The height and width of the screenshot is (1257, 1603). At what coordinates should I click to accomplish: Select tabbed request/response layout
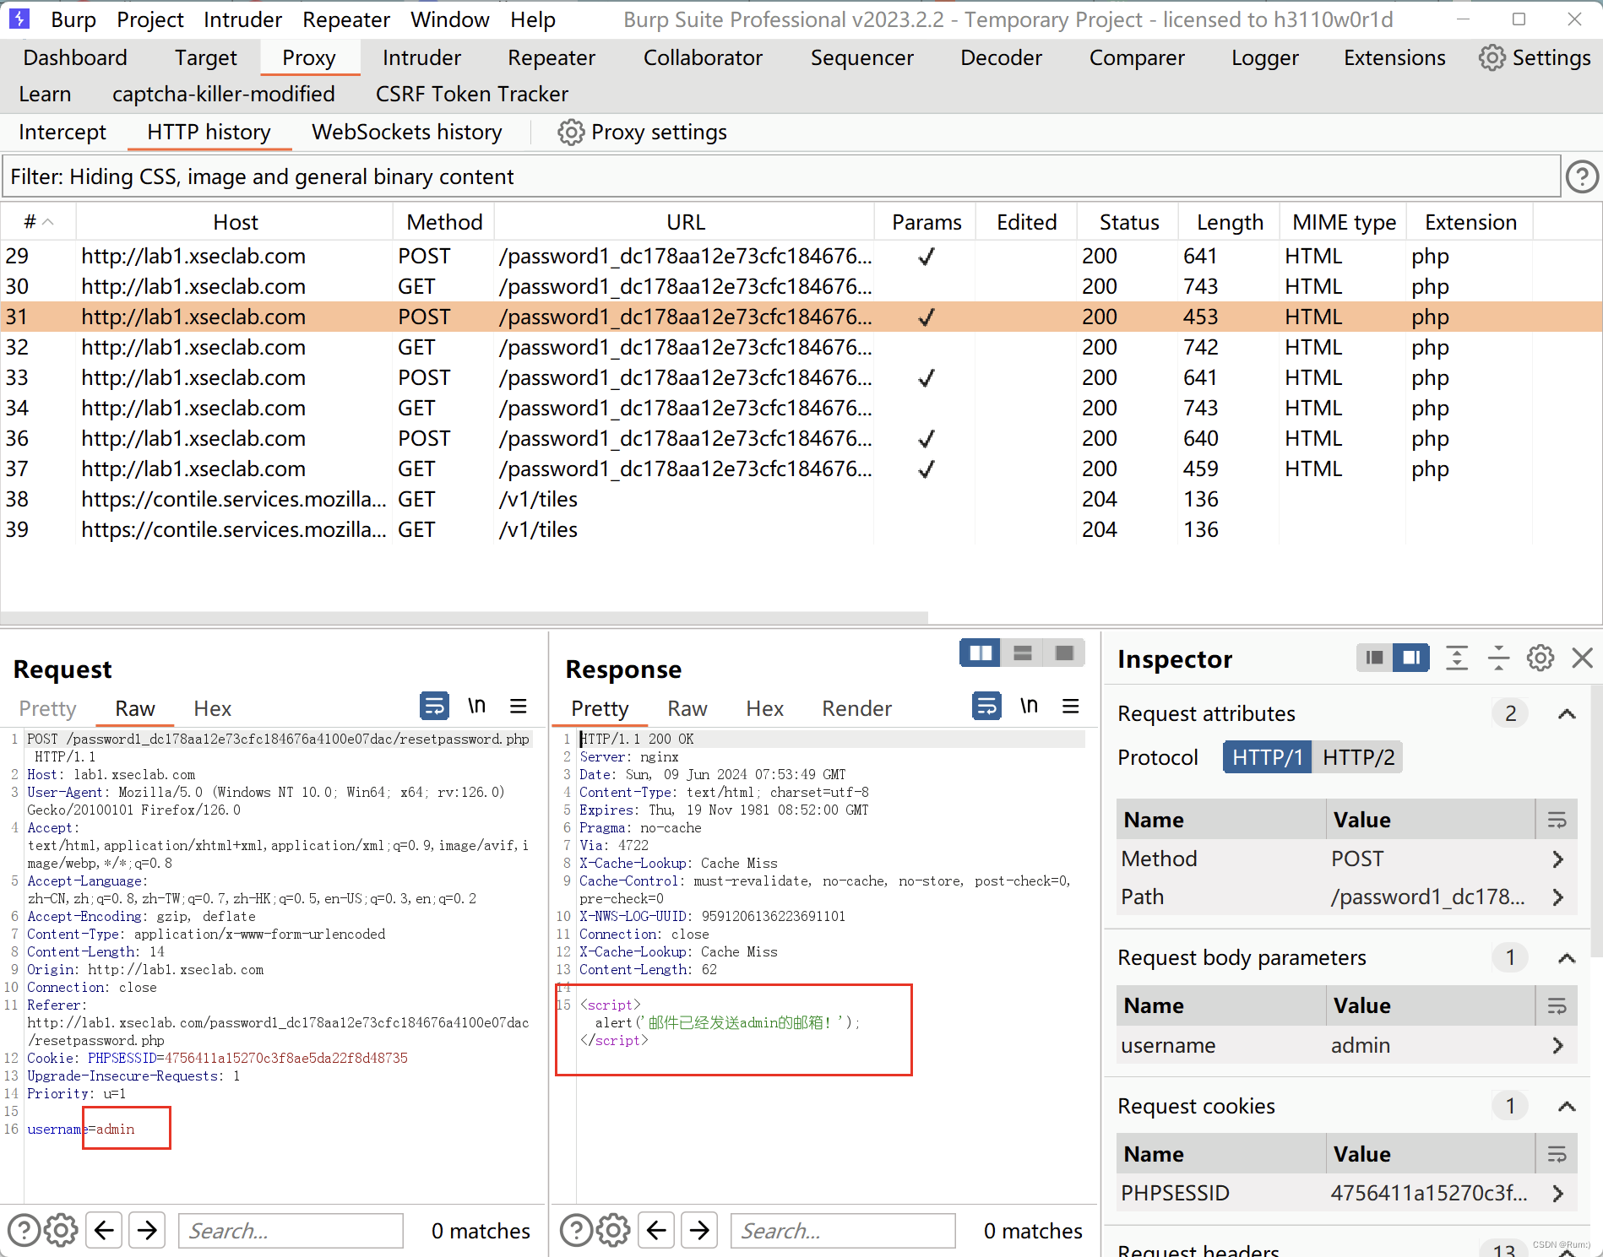click(1064, 653)
